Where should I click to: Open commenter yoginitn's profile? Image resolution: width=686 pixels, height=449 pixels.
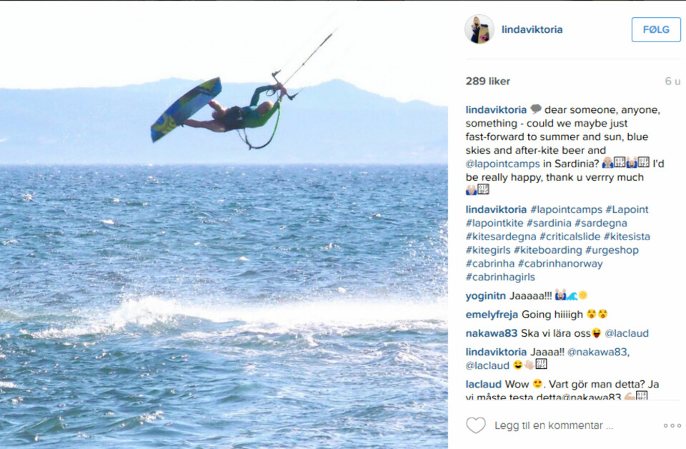486,296
